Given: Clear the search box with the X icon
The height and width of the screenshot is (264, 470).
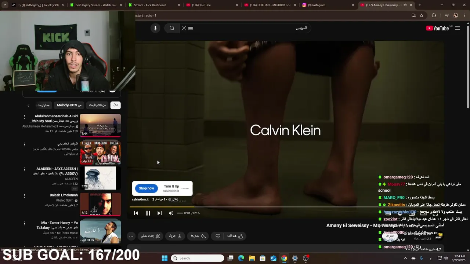Looking at the screenshot, I should [x=184, y=28].
